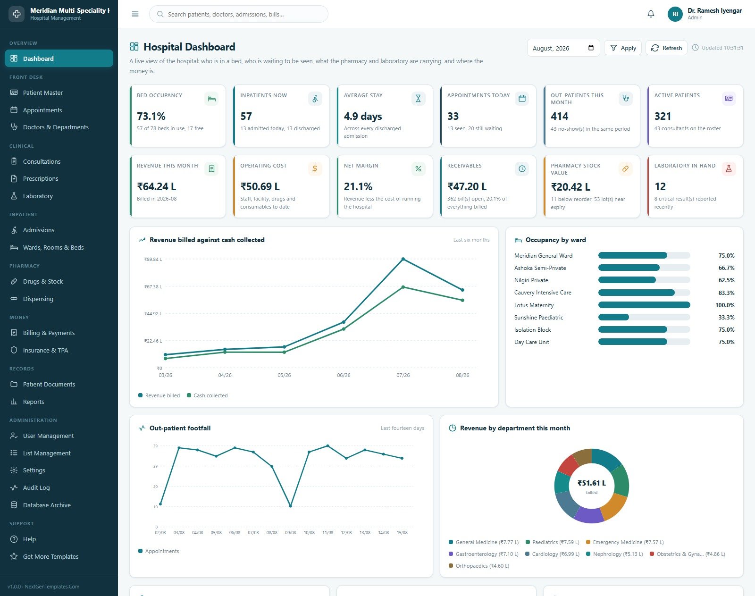Open the notifications bell

pyautogui.click(x=651, y=14)
